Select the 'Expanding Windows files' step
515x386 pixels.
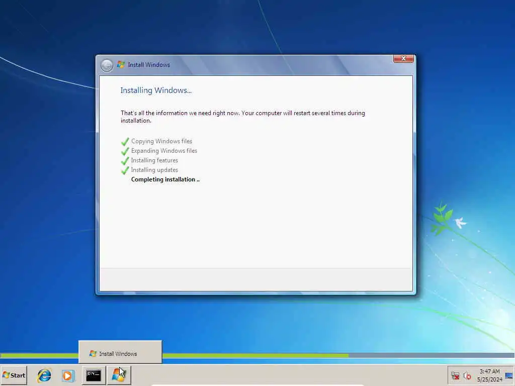click(x=164, y=151)
